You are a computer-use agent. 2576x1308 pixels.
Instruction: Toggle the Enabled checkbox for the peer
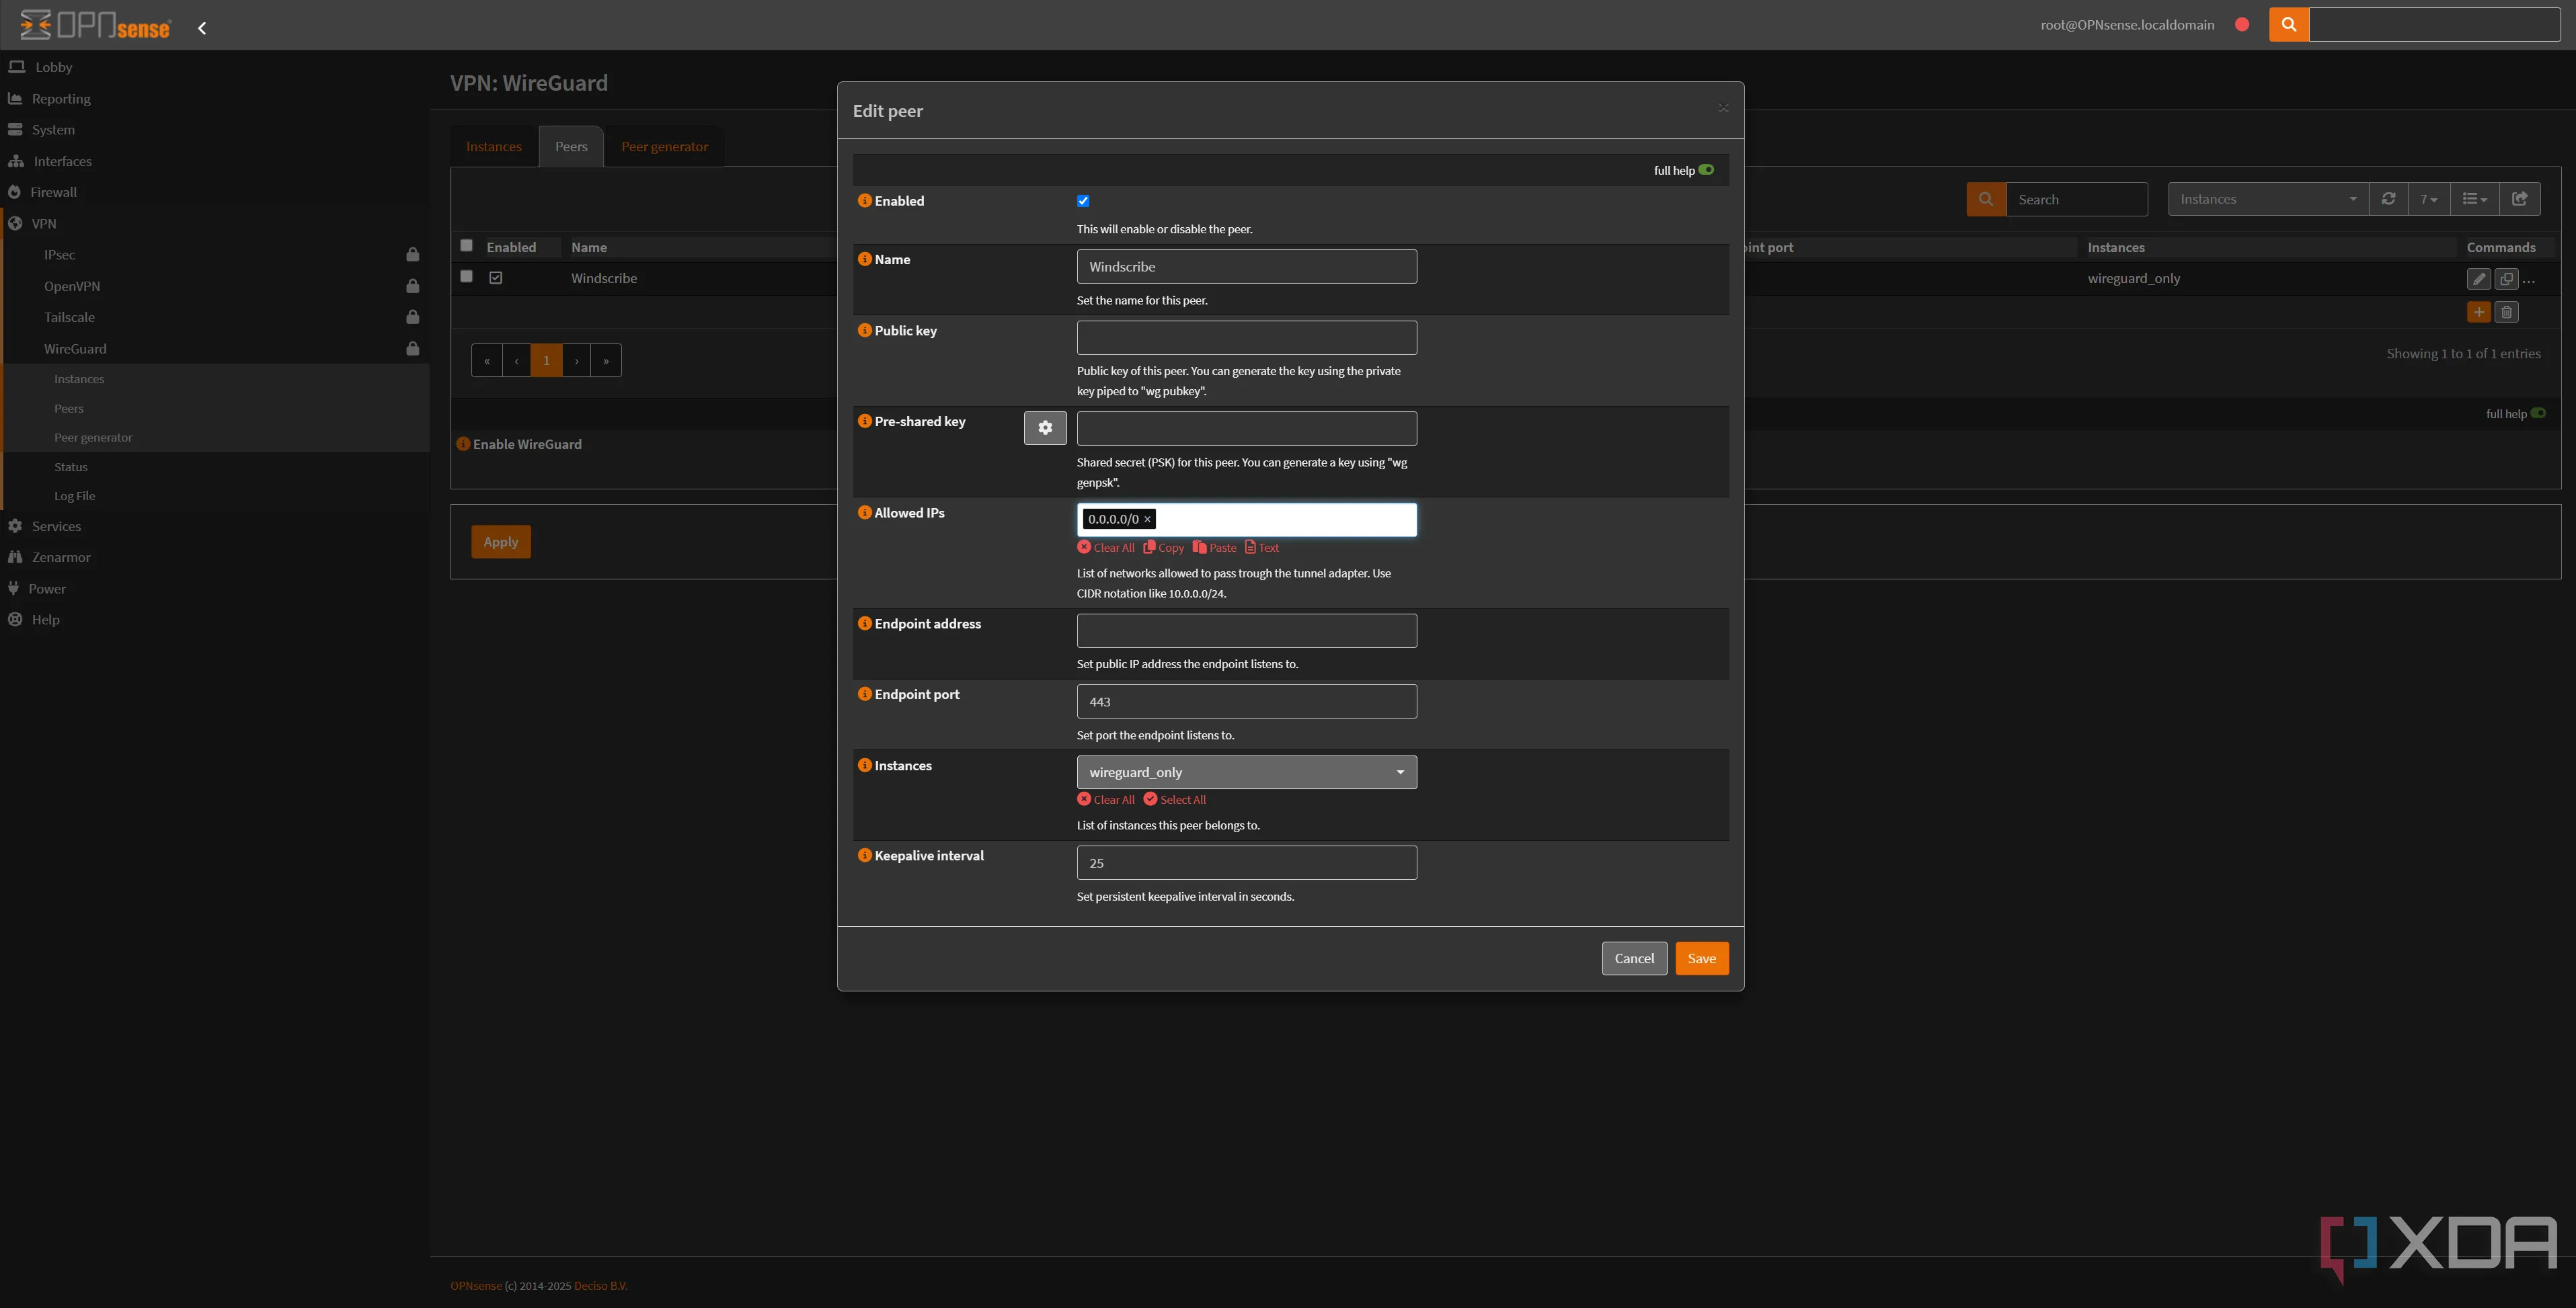[1083, 201]
